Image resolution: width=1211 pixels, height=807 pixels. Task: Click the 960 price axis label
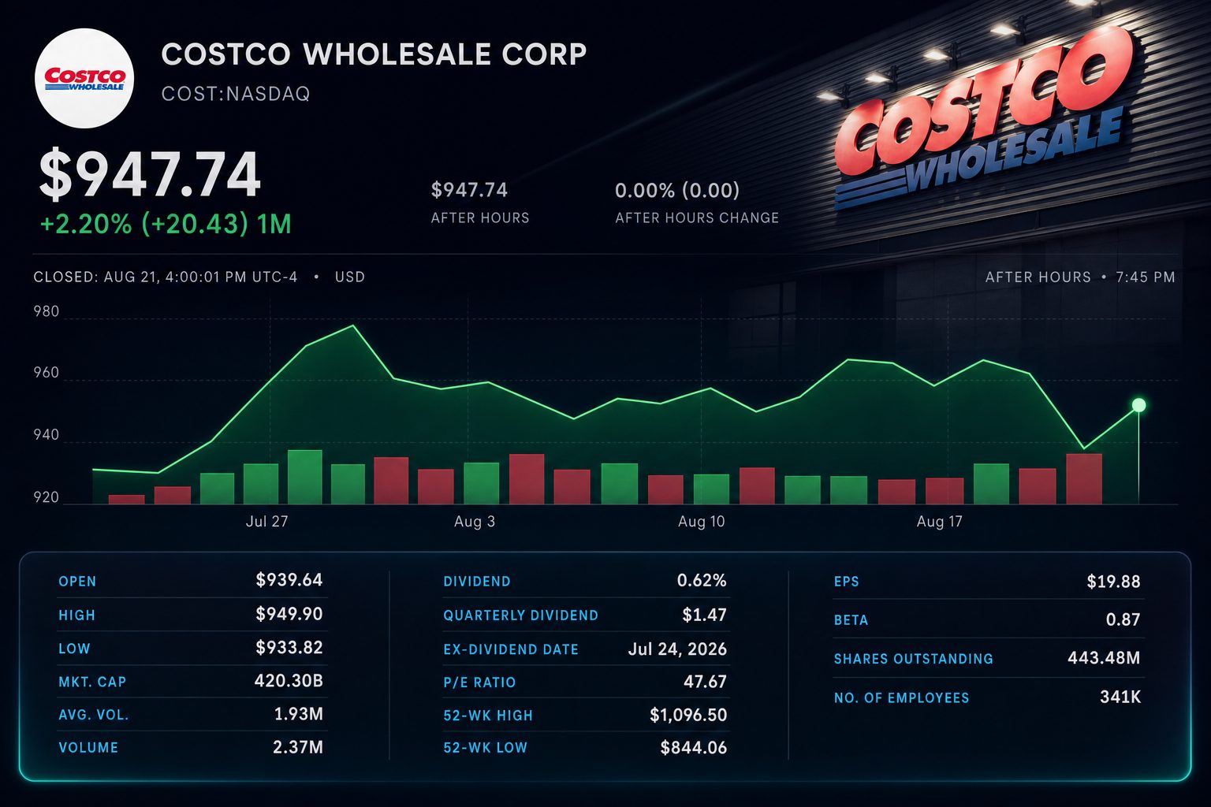point(47,373)
